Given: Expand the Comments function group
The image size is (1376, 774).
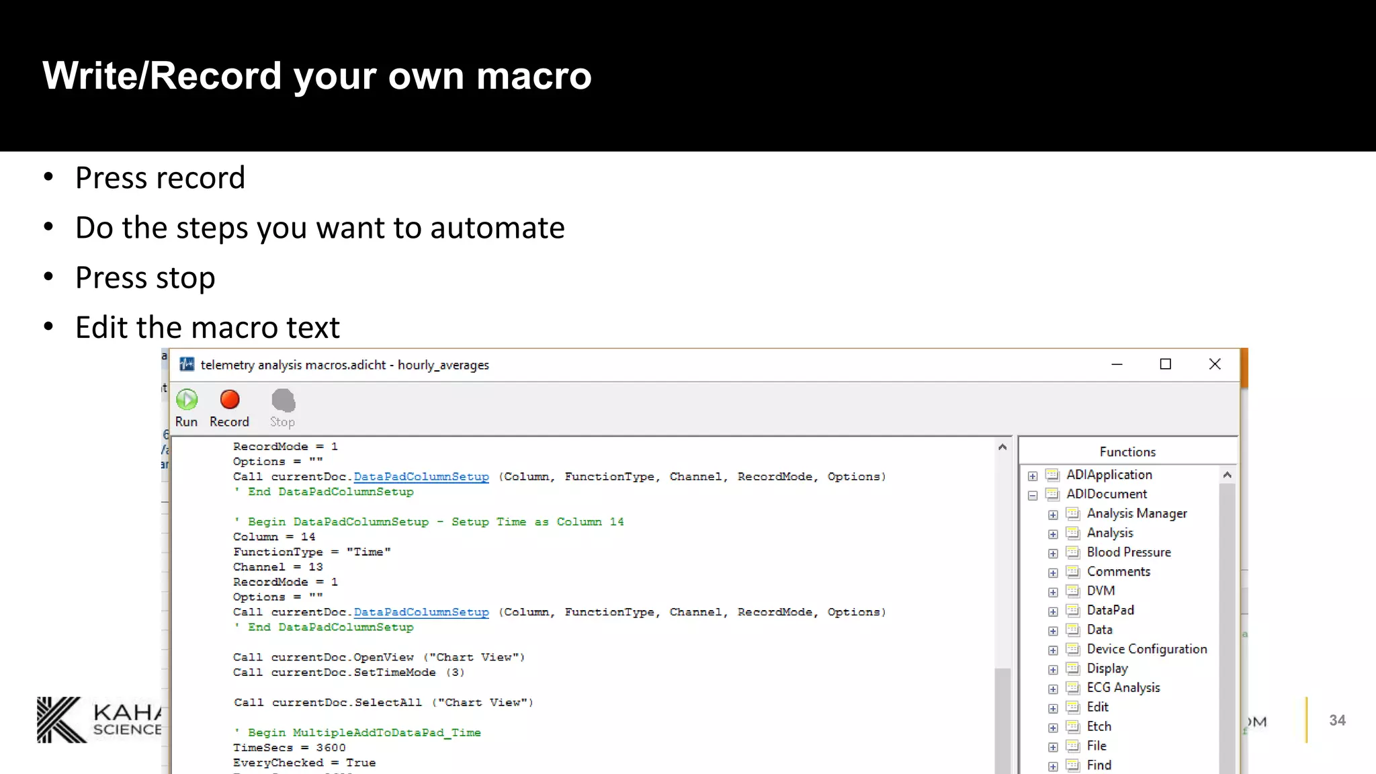Looking at the screenshot, I should click(1053, 573).
